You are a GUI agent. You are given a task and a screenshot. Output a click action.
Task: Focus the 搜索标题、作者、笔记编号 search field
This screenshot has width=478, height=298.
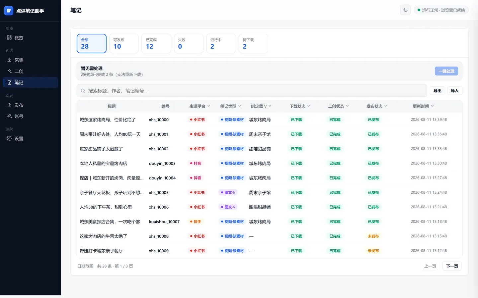(252, 91)
